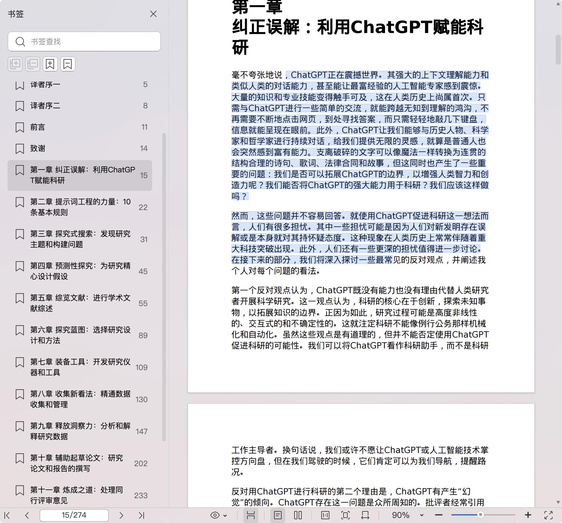Open bookmark 译者序一
562x523 pixels.
[80, 84]
